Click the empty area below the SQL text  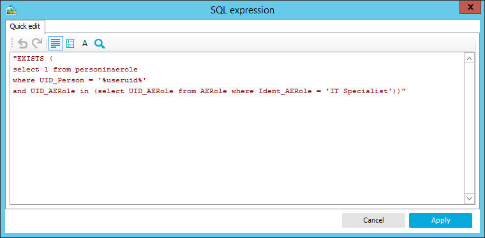pos(237,149)
